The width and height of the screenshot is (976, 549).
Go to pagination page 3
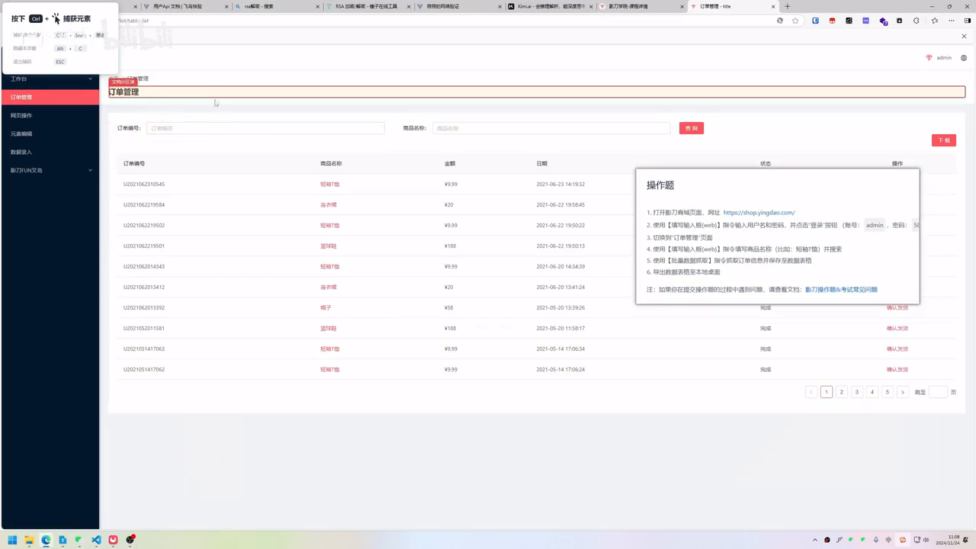857,392
